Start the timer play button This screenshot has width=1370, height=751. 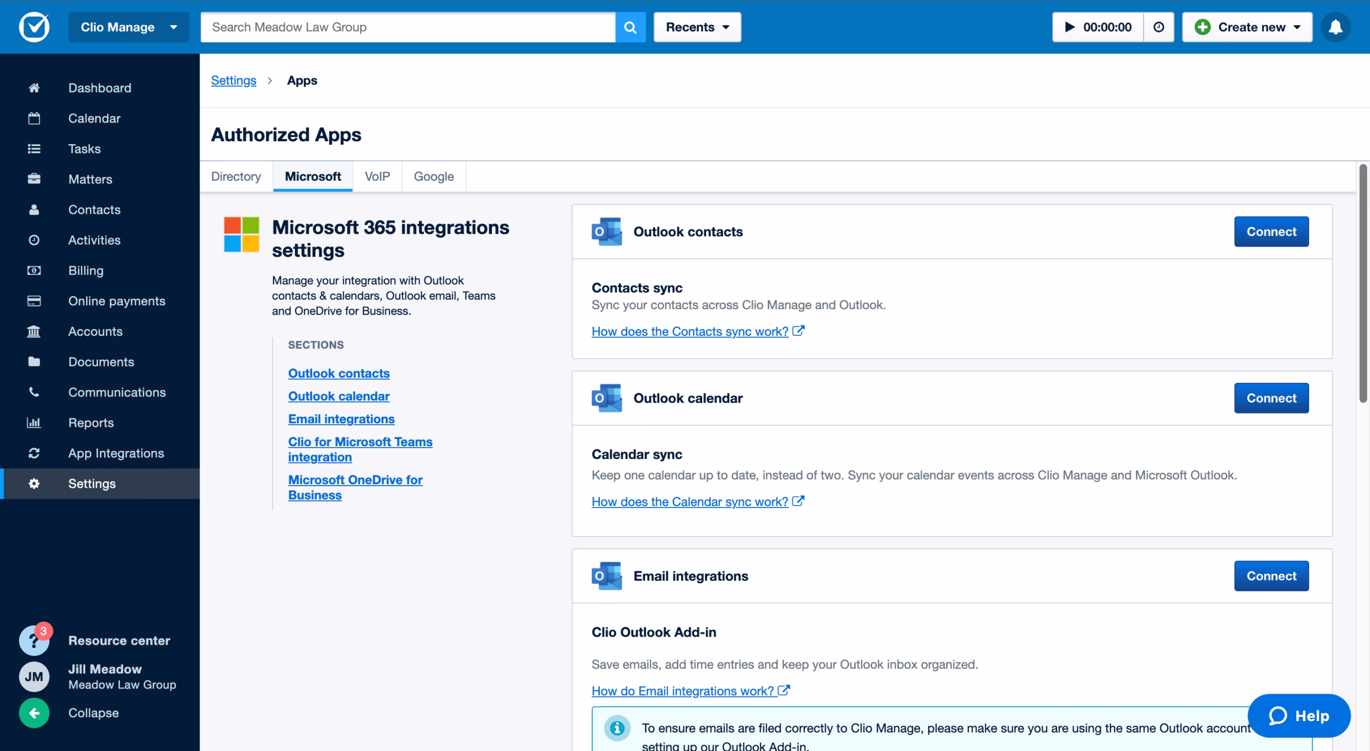click(x=1070, y=27)
